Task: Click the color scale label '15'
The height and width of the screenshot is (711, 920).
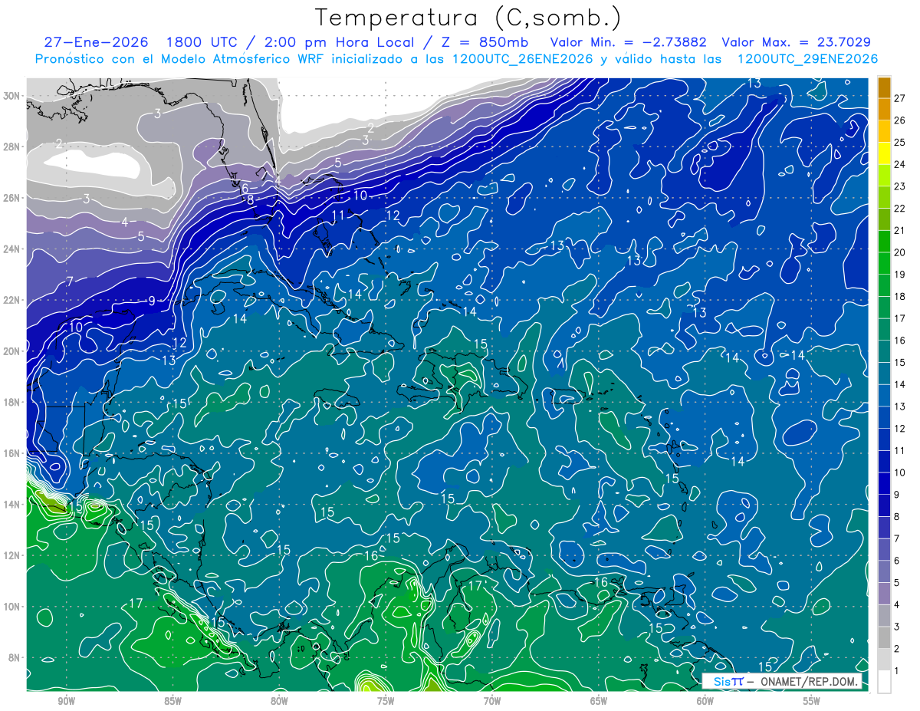Action: click(900, 363)
